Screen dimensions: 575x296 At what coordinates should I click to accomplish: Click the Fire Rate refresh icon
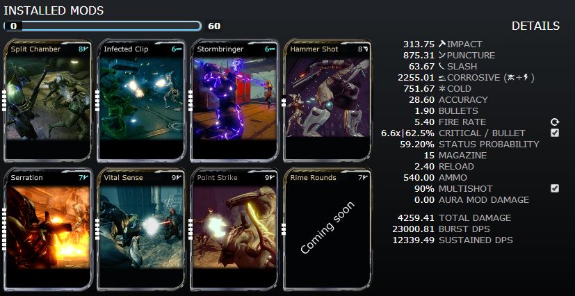(554, 122)
